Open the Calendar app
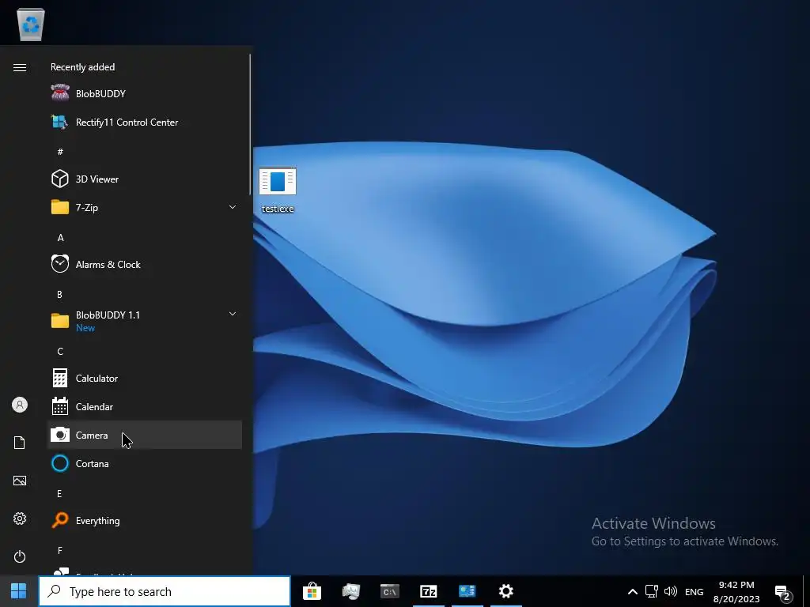The width and height of the screenshot is (810, 607). [x=145, y=407]
